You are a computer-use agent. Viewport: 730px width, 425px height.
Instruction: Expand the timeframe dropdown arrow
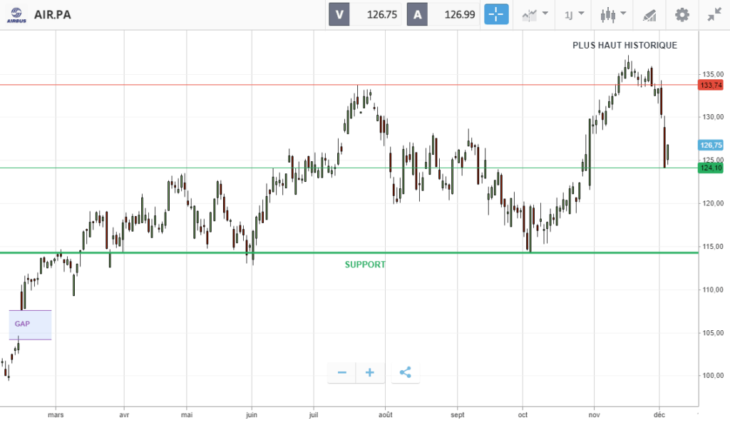[x=581, y=14]
